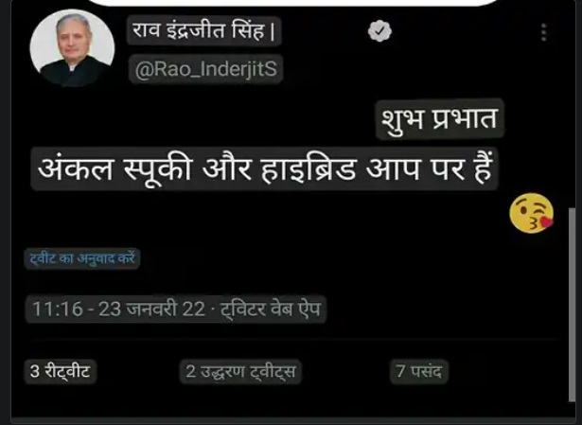Click the kissing face emoji in the tweet
582x425 pixels.
click(532, 213)
